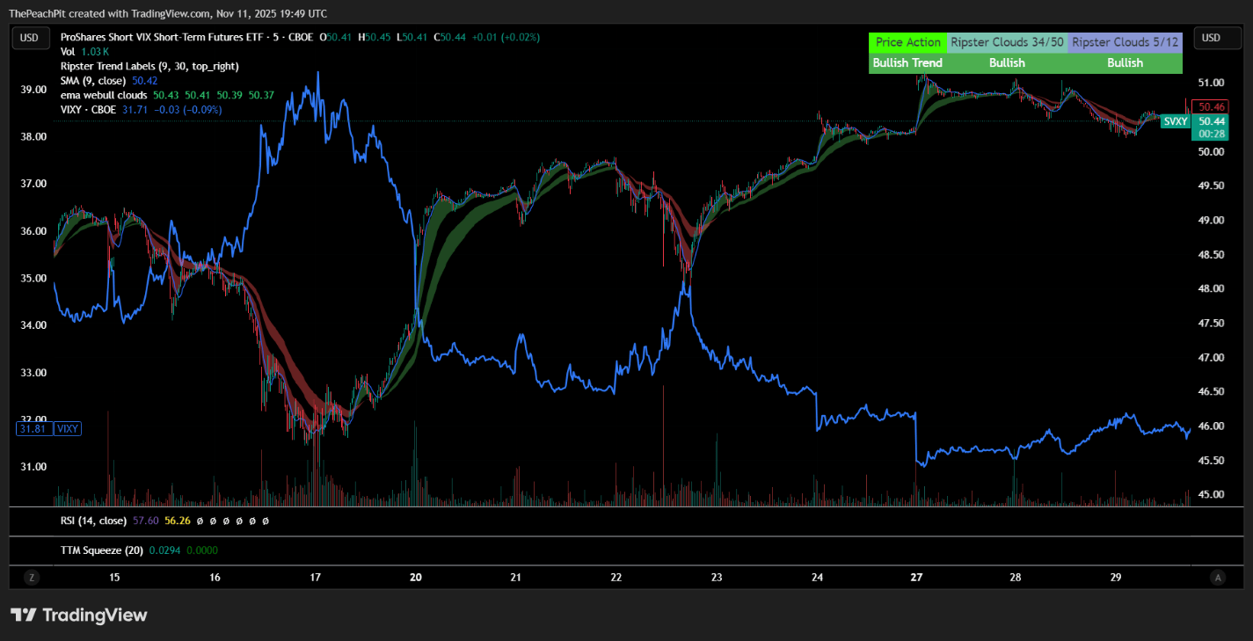Click the Z timezone button on the time axis
The height and width of the screenshot is (641, 1253).
pyautogui.click(x=32, y=578)
